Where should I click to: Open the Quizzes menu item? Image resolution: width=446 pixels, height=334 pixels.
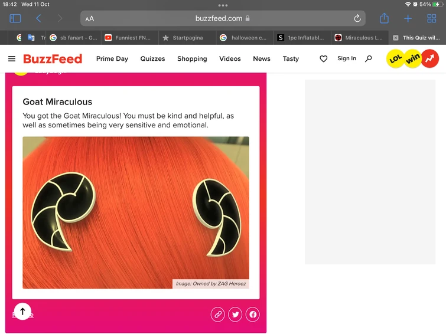tap(152, 58)
